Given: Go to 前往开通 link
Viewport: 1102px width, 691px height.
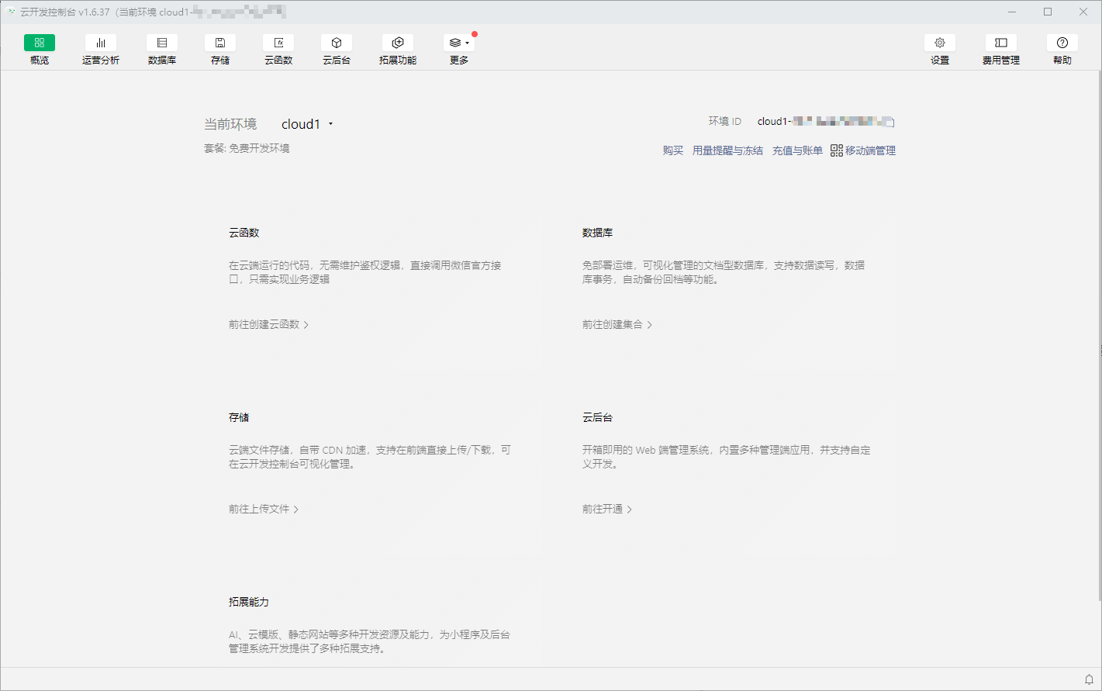Looking at the screenshot, I should (x=607, y=509).
